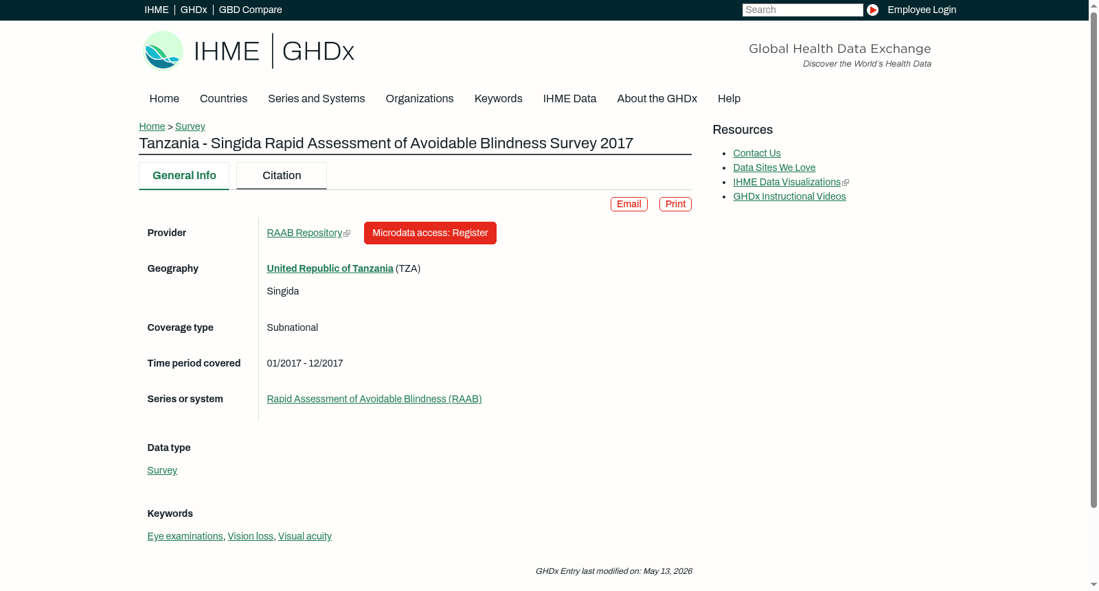Open Series and Systems menu item

(x=316, y=99)
